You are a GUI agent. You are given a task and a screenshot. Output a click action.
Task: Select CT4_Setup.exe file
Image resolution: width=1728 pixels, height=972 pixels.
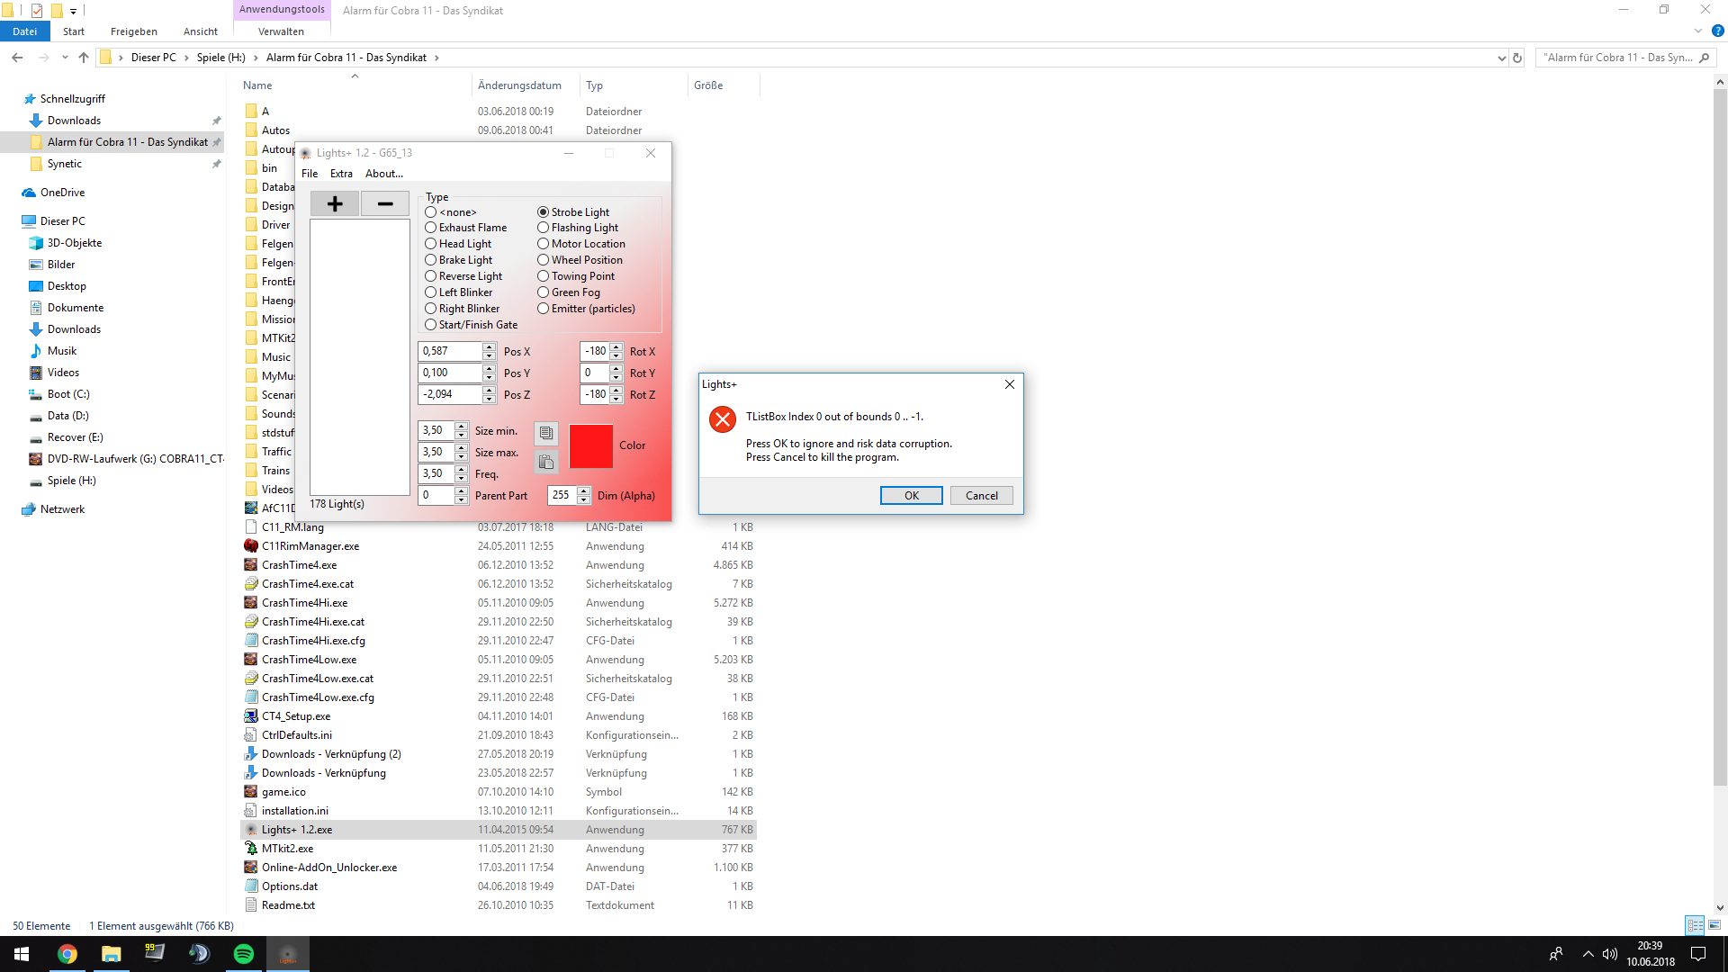pos(296,716)
